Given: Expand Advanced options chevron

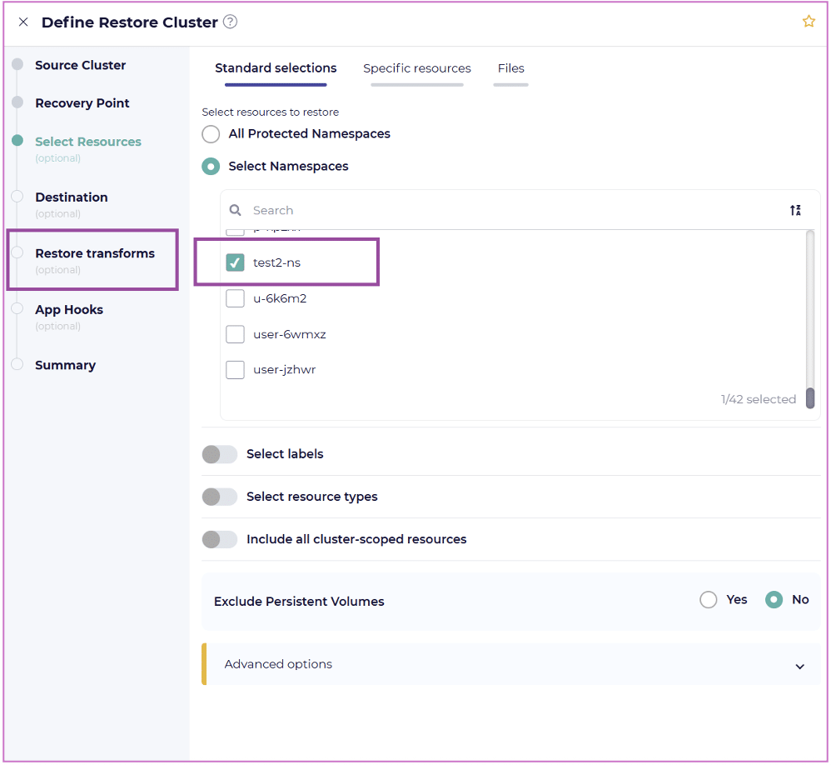Looking at the screenshot, I should pyautogui.click(x=799, y=667).
